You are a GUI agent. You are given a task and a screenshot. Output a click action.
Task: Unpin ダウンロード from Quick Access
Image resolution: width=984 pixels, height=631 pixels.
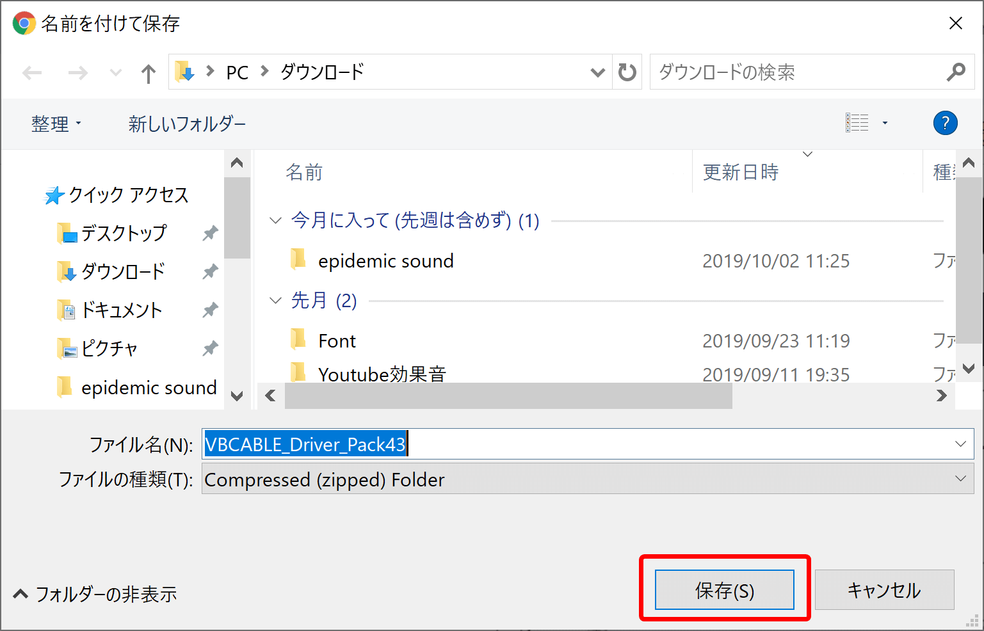(209, 271)
